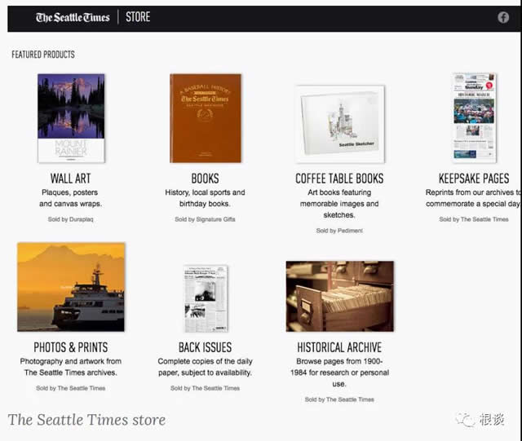Click the FEATURED PRODUCTS section label
Viewport: 522px width, 441px height.
click(43, 55)
